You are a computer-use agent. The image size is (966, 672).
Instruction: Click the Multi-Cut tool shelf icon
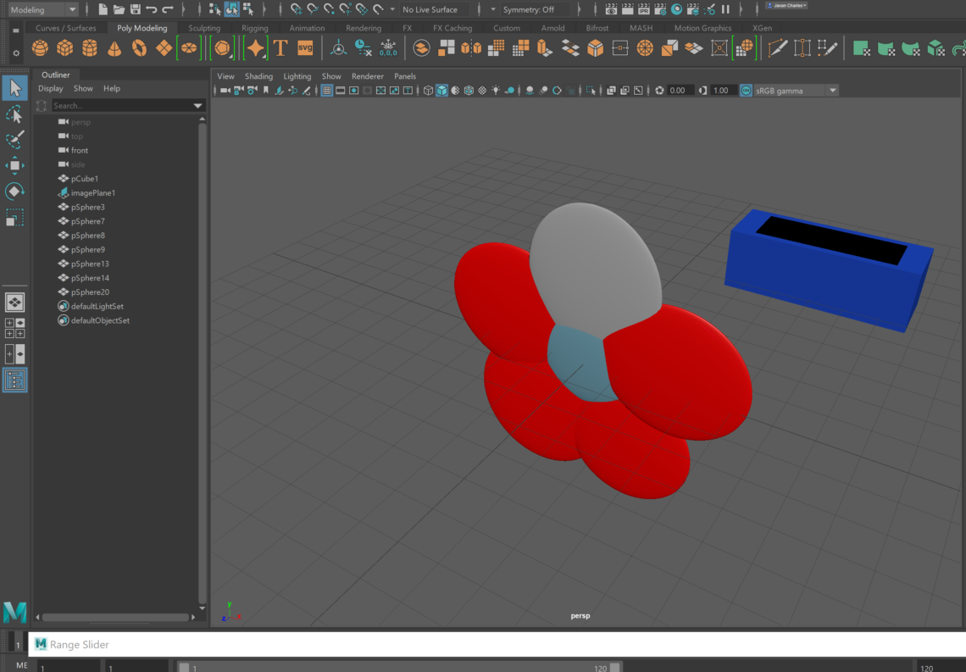pos(778,48)
